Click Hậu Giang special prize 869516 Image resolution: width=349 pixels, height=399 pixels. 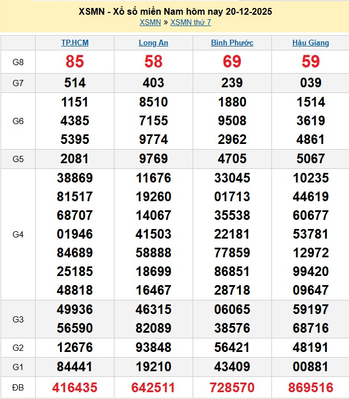point(310,388)
